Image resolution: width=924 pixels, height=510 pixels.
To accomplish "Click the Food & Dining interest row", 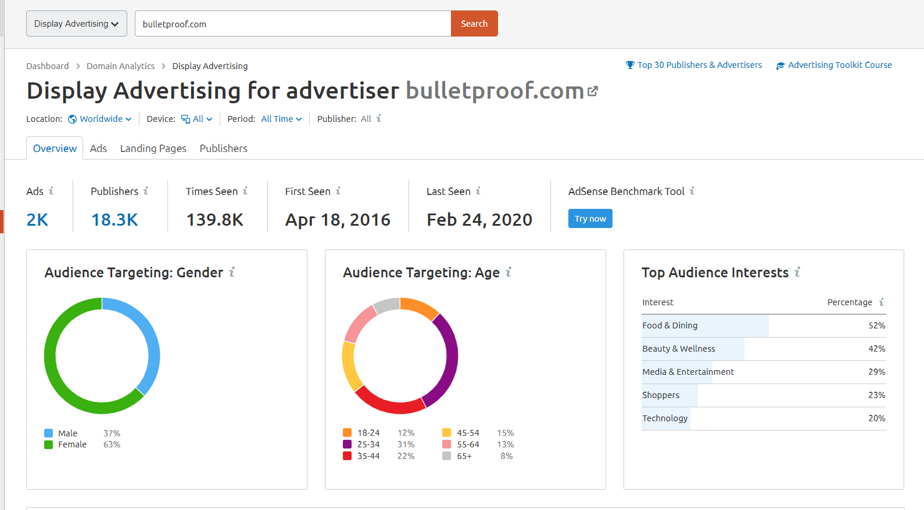I will coord(764,326).
